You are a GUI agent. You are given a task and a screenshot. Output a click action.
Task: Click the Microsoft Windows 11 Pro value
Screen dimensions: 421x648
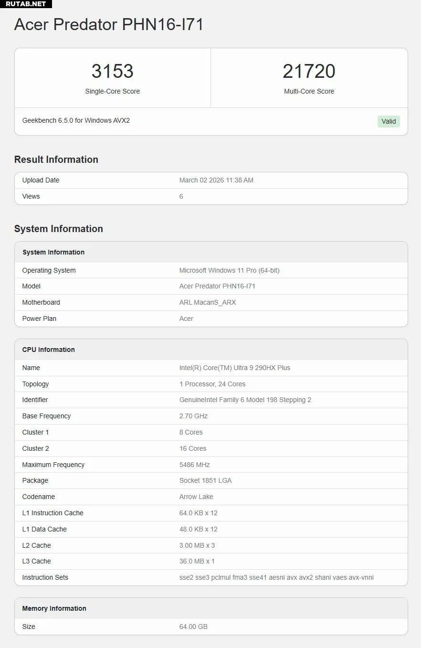229,270
